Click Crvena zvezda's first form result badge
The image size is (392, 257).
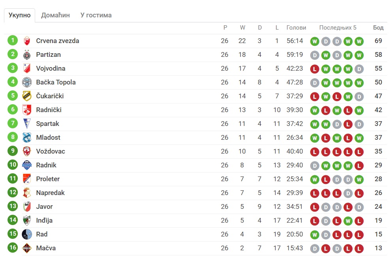315,41
